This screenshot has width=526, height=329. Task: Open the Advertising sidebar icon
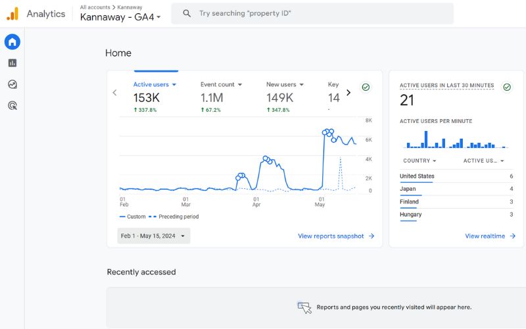click(12, 105)
